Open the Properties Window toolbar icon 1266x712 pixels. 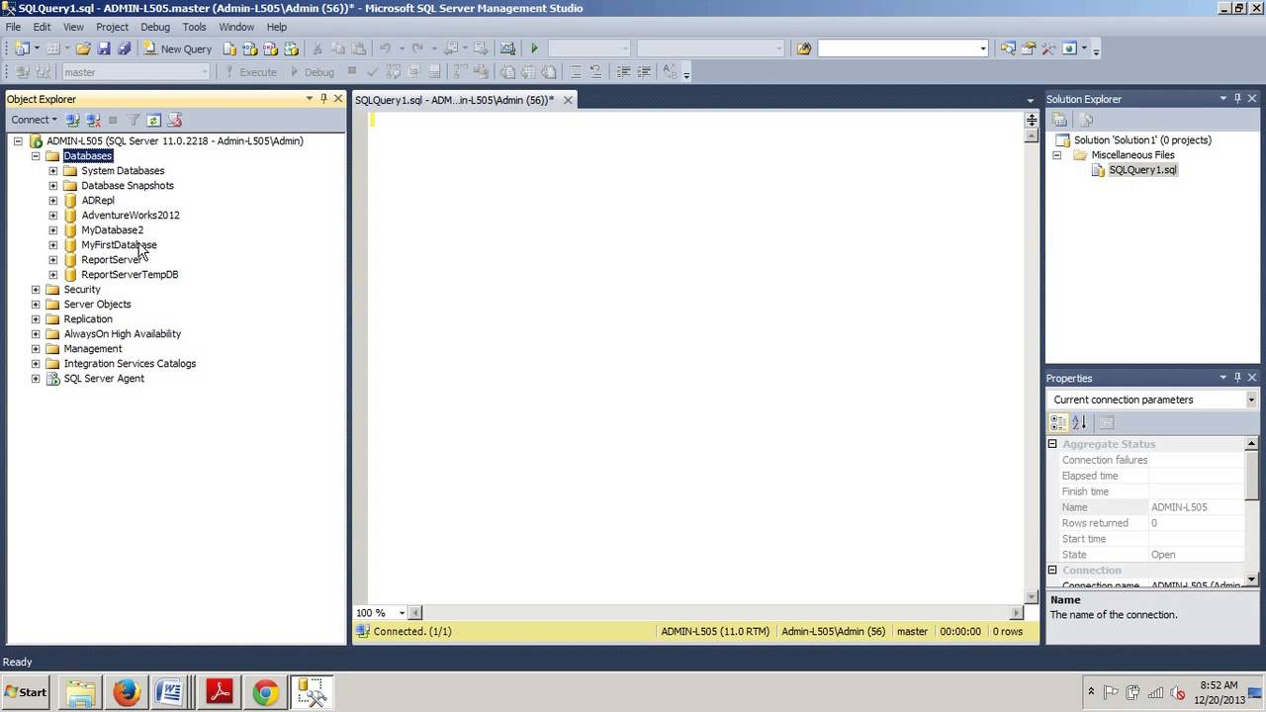tap(1028, 48)
